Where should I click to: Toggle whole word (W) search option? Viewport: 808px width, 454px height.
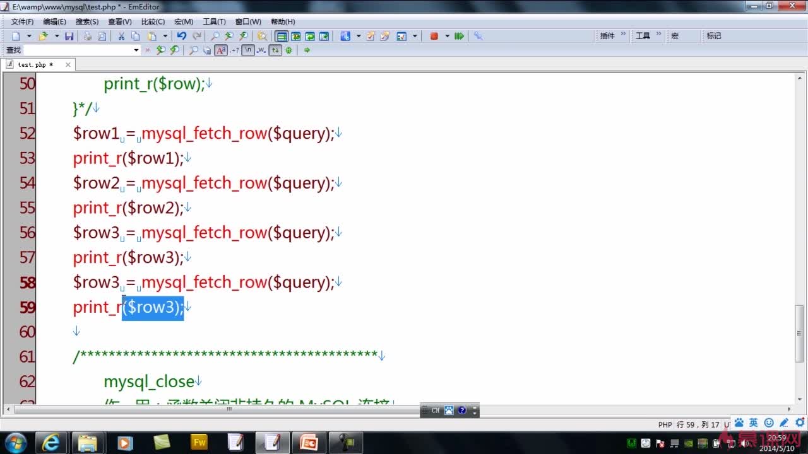(x=261, y=50)
